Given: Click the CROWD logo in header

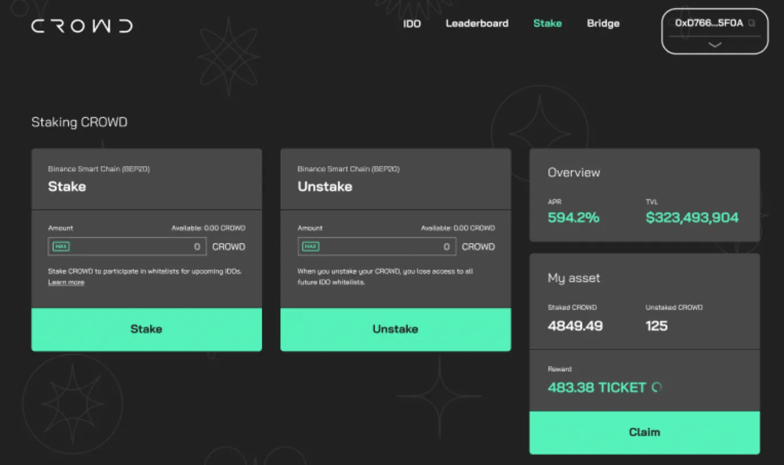Looking at the screenshot, I should [x=82, y=26].
